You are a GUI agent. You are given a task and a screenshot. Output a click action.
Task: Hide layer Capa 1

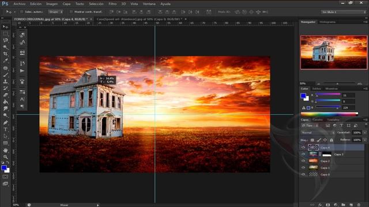[303, 167]
